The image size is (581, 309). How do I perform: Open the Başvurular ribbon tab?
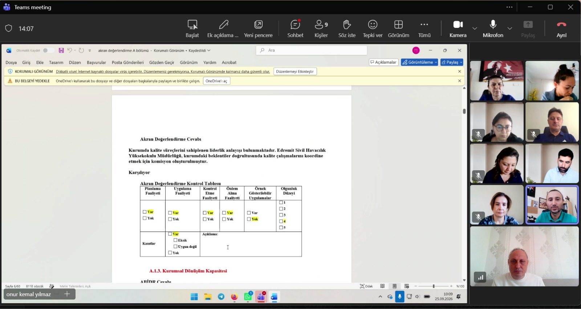pyautogui.click(x=96, y=62)
